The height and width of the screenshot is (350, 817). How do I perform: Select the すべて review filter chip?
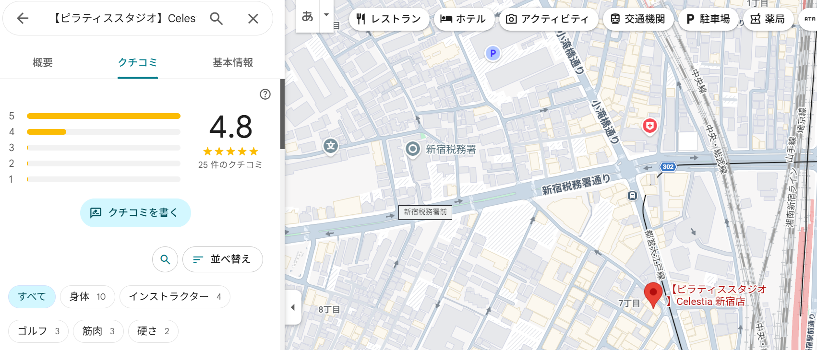[32, 297]
